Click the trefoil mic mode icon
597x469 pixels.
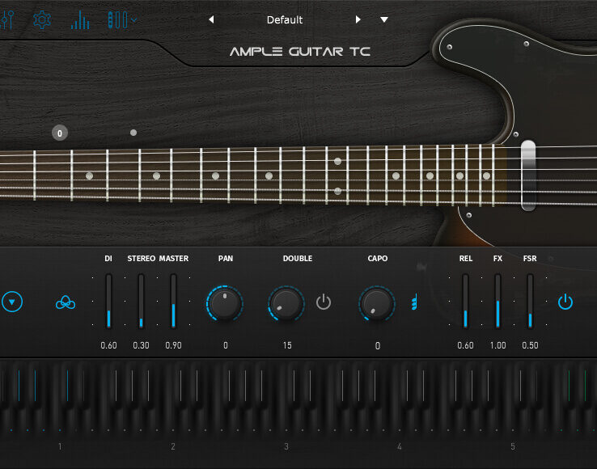pos(66,302)
